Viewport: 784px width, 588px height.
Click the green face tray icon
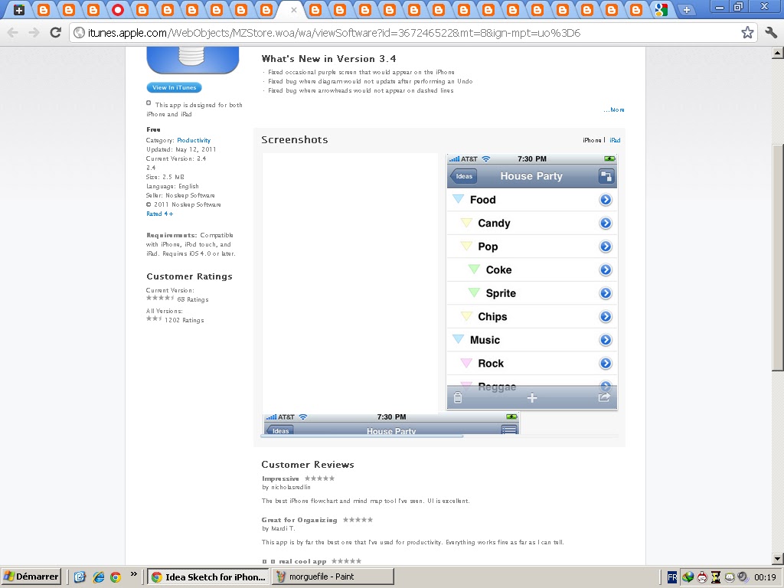coord(730,577)
